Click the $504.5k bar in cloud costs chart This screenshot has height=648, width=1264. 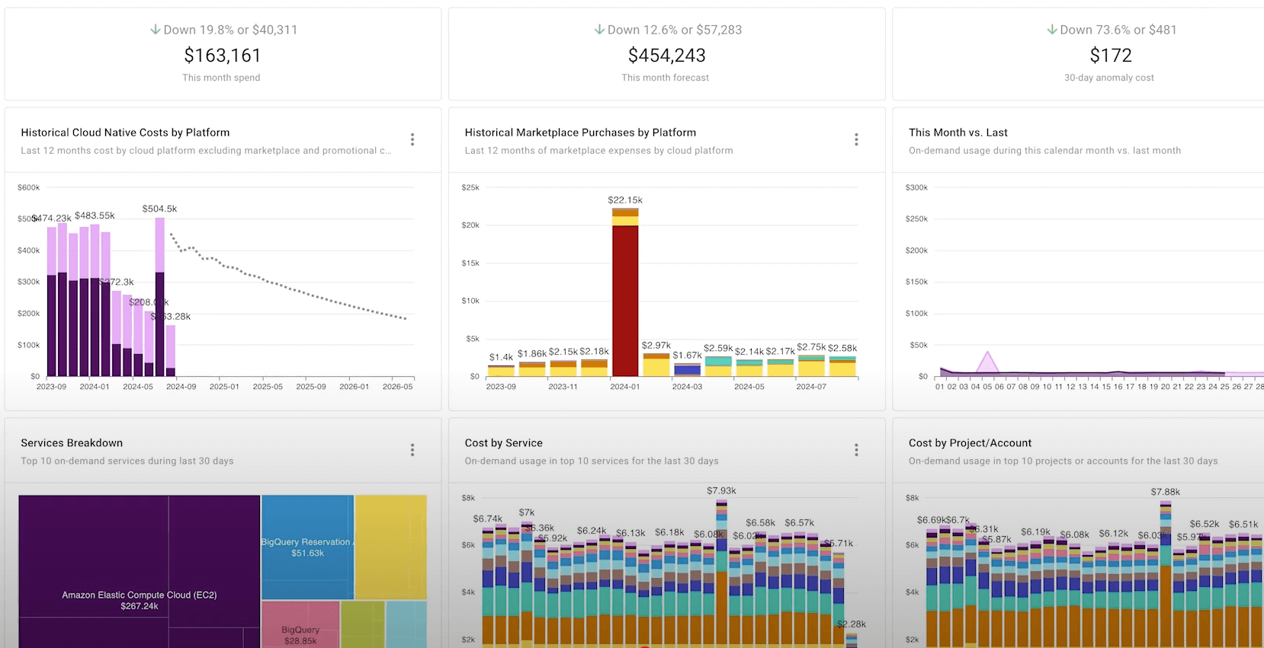[x=160, y=297]
